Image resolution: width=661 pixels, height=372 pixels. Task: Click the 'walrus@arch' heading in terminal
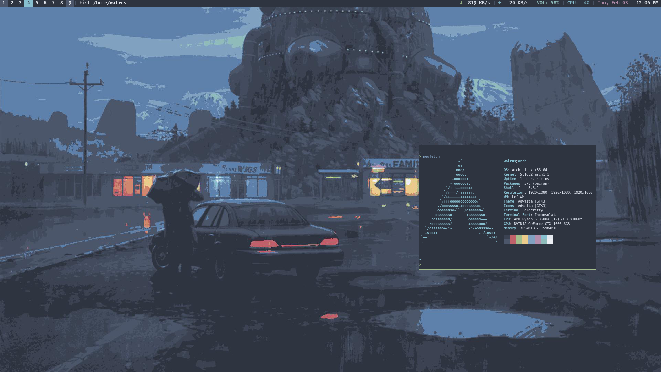pos(515,161)
